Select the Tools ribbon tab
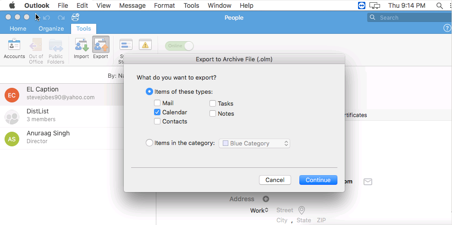Viewport: 452px width, 225px height. pyautogui.click(x=83, y=28)
